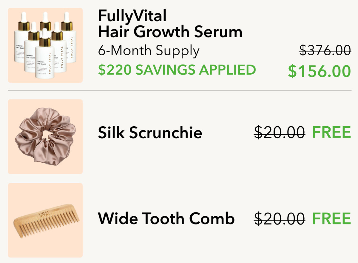The image size is (358, 263).
Task: Click the engraved Fully Vital logo on comb
Action: click(44, 214)
